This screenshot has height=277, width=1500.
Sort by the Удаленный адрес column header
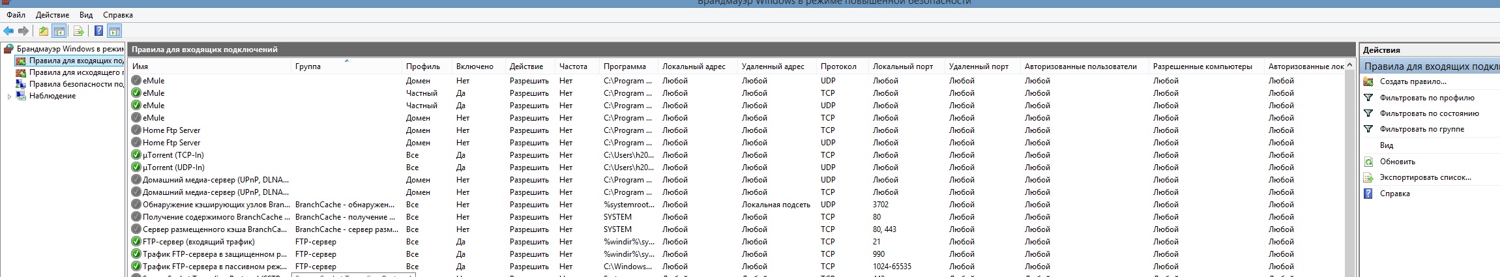(x=776, y=66)
